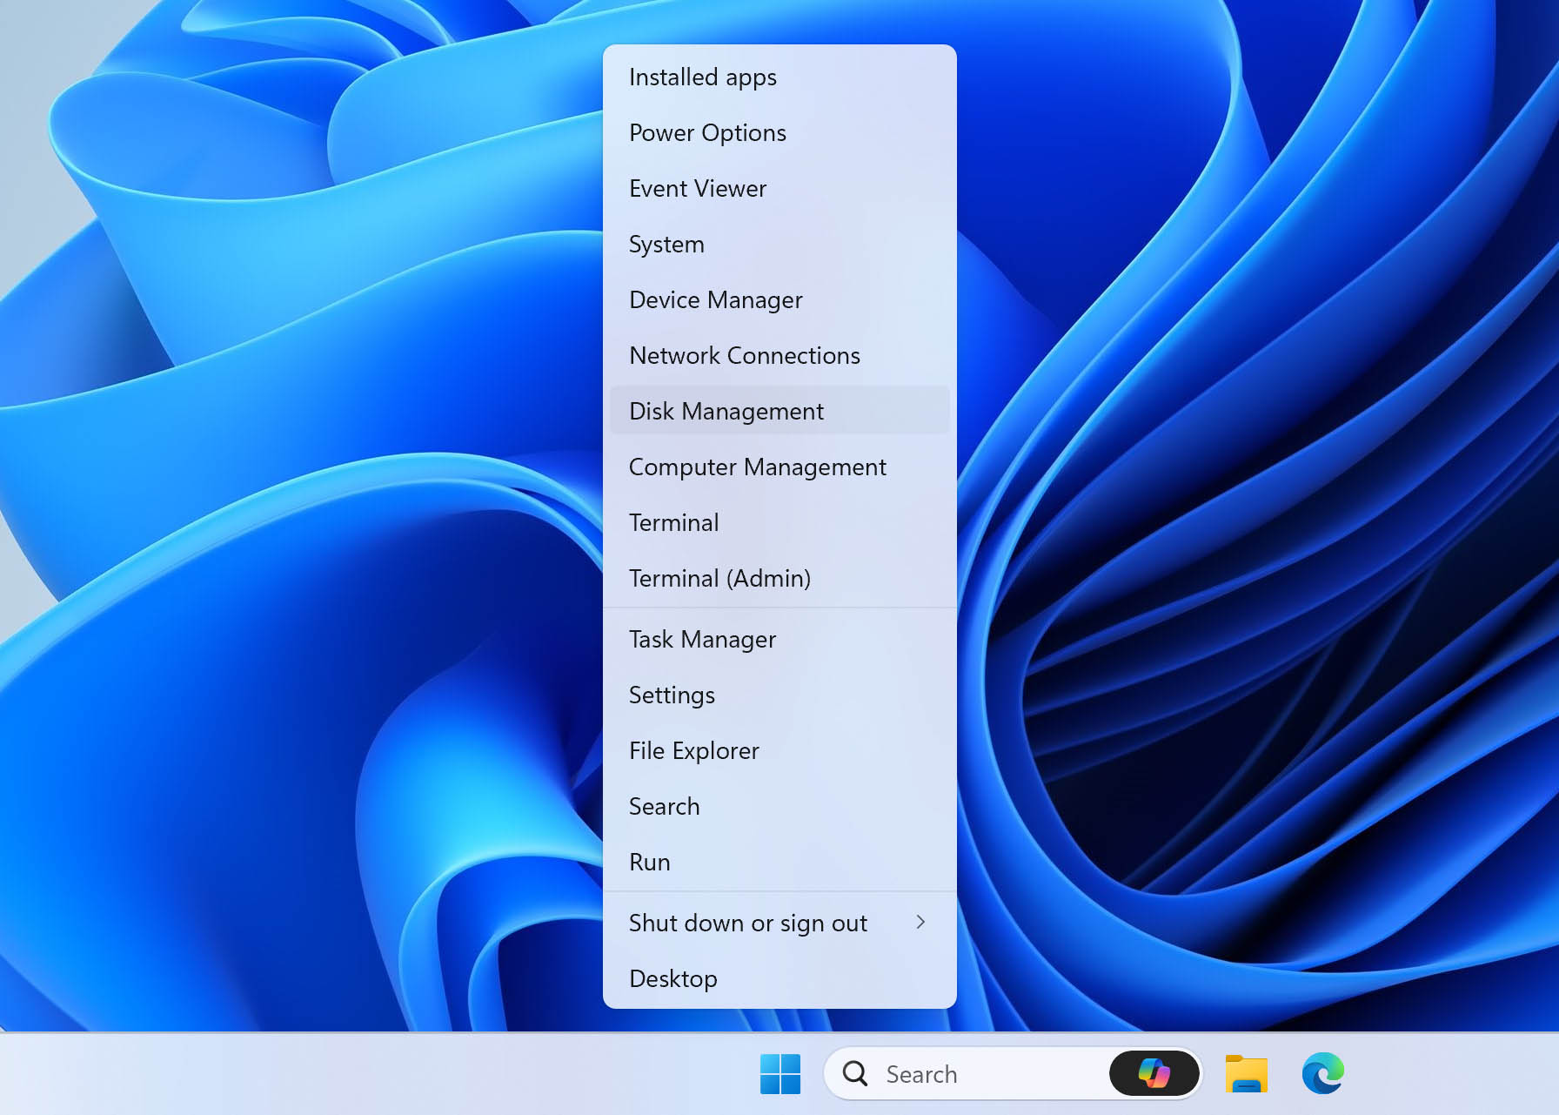1559x1115 pixels.
Task: Open Event Viewer
Action: pyautogui.click(x=698, y=189)
